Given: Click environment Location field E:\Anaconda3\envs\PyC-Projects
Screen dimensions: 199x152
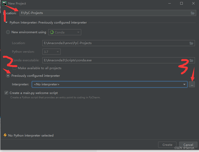Looking at the screenshot, I should (x=119, y=43).
